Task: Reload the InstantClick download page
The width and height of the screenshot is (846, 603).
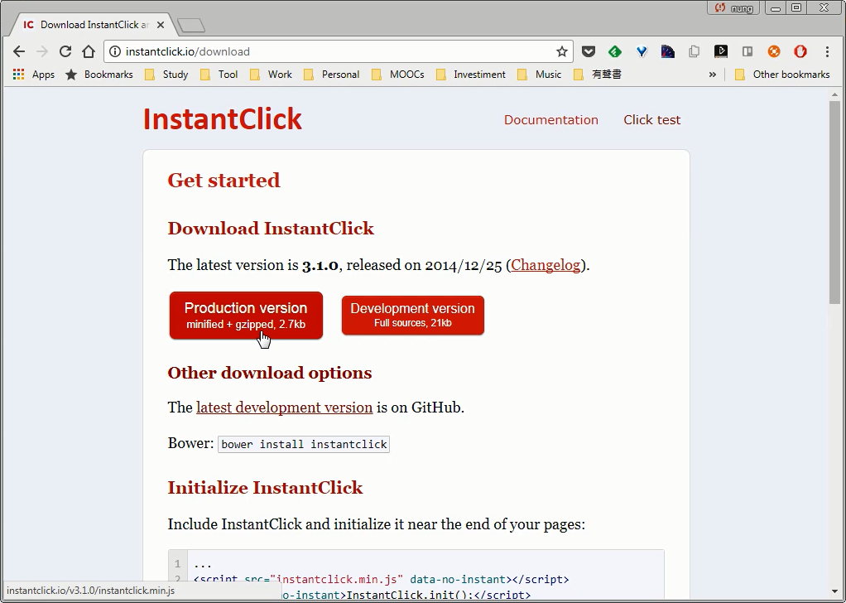Action: [x=65, y=51]
